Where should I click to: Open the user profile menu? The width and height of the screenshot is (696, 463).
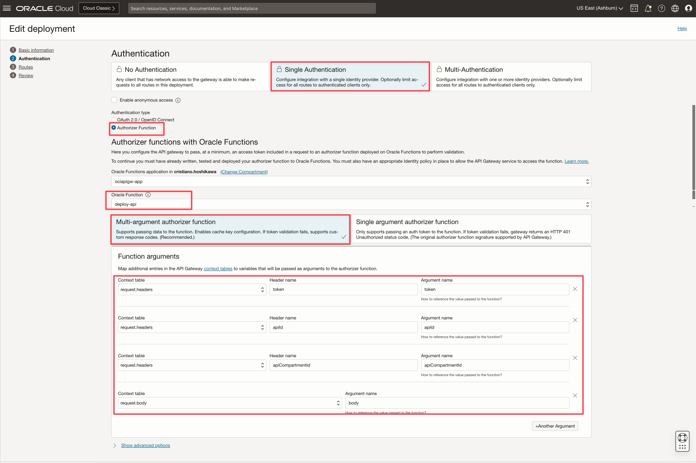point(688,8)
